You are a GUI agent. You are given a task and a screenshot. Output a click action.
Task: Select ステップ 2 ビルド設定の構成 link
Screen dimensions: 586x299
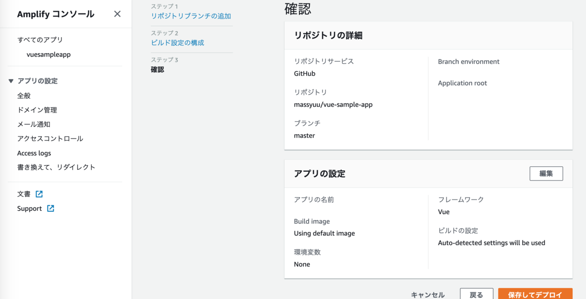(x=177, y=43)
